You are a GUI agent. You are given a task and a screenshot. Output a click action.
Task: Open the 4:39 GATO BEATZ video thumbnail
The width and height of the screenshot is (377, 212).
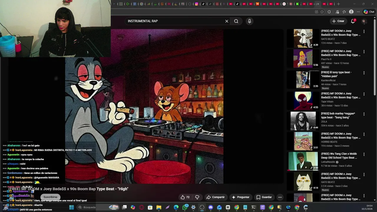[303, 38]
